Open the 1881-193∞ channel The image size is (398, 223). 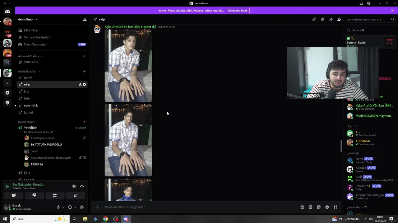click(x=52, y=62)
